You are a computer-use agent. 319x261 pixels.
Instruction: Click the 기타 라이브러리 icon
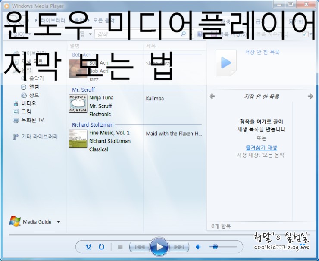tap(16, 137)
